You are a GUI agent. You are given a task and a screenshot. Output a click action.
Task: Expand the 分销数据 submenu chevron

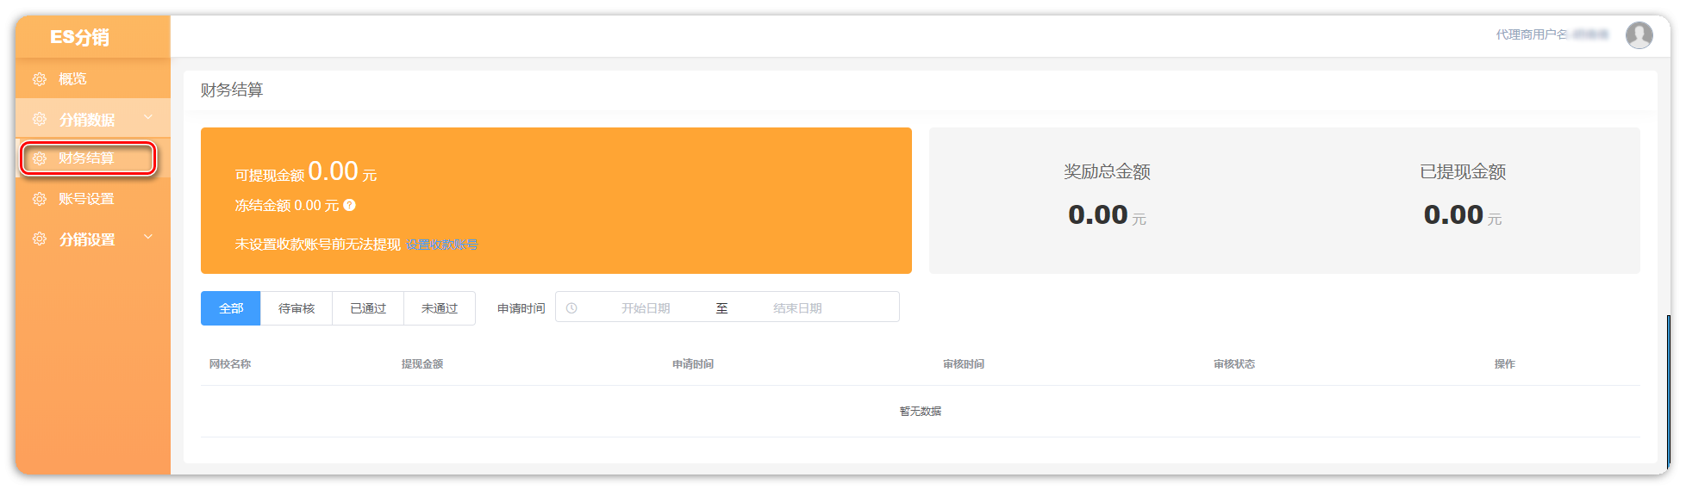(x=148, y=118)
